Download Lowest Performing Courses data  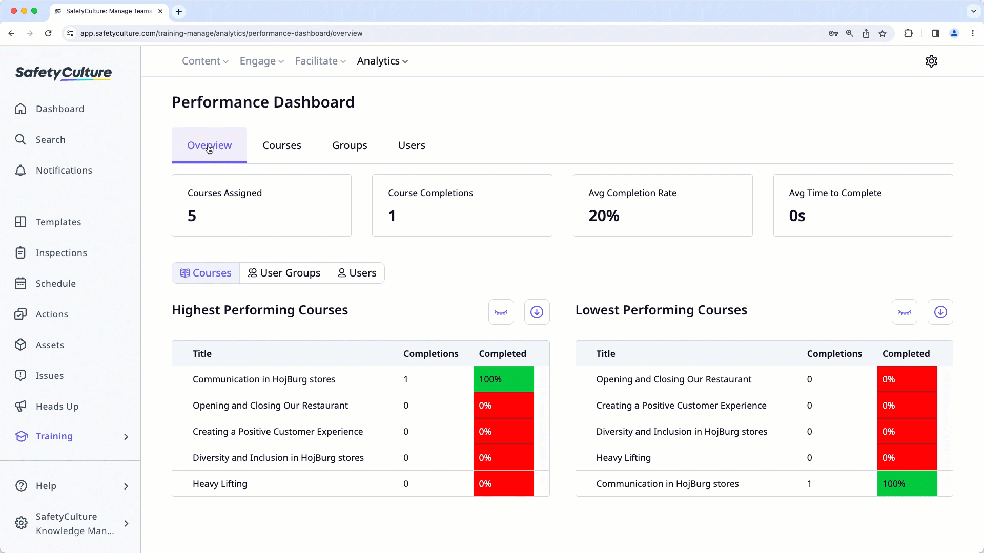point(940,312)
